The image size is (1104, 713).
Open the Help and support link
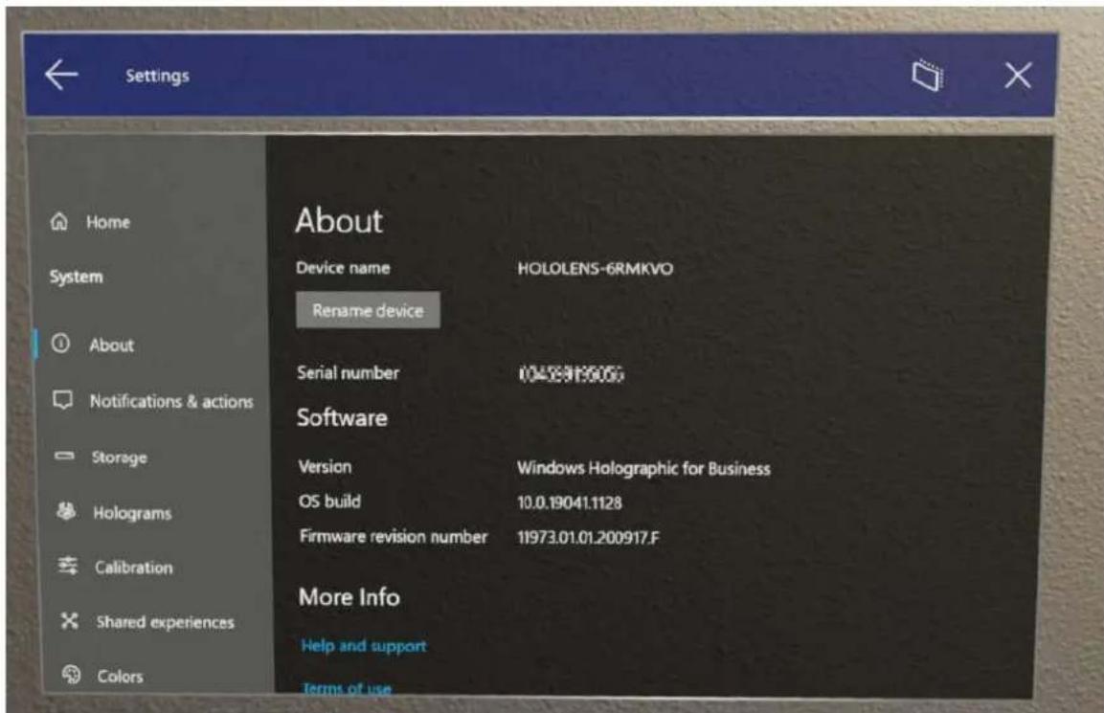pos(364,645)
